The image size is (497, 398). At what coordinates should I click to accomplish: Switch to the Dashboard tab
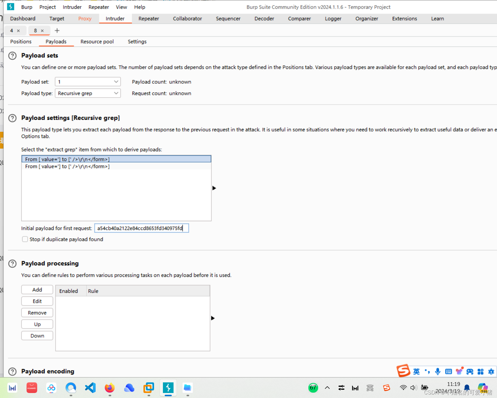tap(23, 19)
